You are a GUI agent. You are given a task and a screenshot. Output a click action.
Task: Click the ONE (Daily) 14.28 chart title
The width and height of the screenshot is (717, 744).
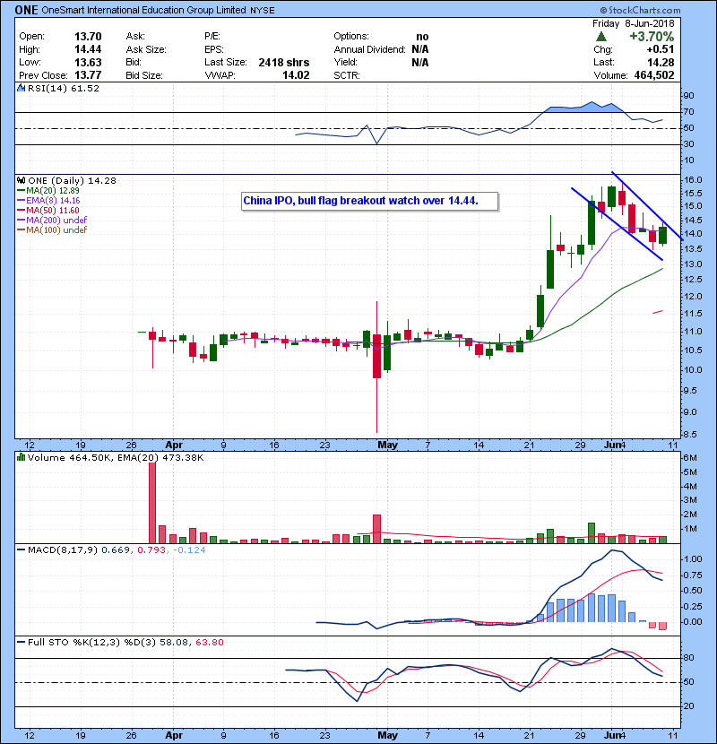72,181
